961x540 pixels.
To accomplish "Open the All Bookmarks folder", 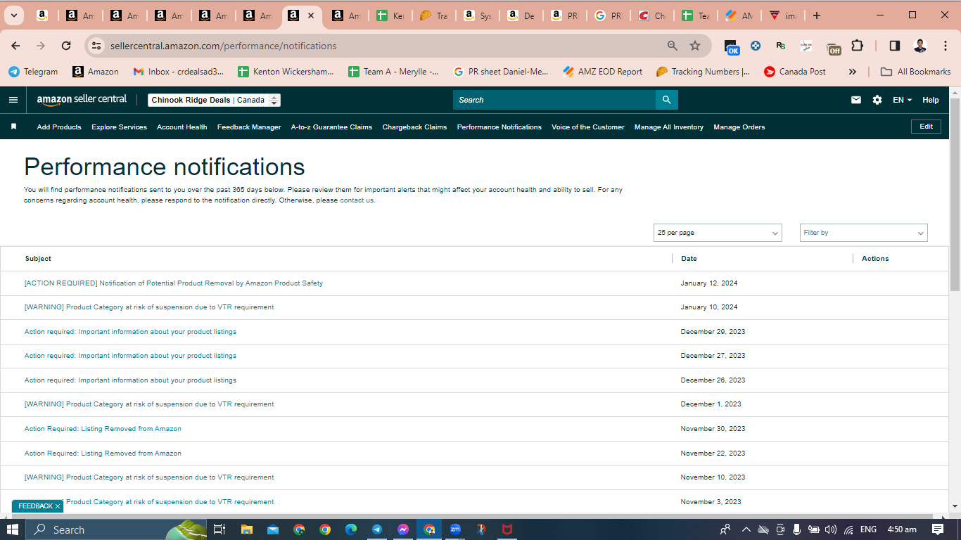I will click(916, 72).
